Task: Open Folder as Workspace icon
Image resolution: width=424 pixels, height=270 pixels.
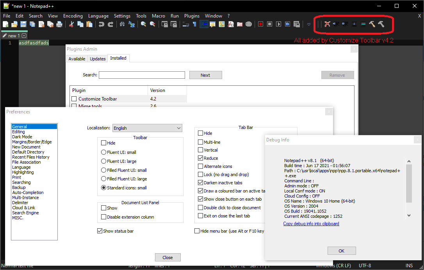Action: tap(240, 24)
